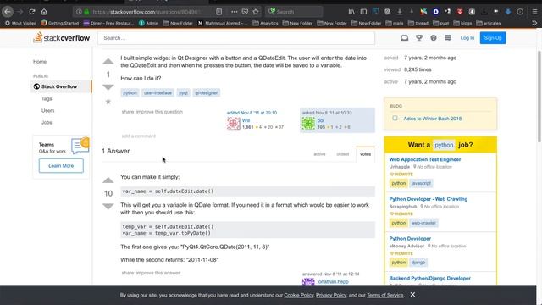This screenshot has width=542, height=305.
Task: Click django tag in job listing
Action: point(418,263)
